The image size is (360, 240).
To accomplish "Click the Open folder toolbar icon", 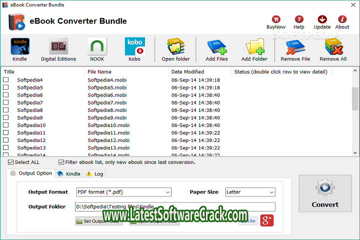I will click(x=176, y=46).
